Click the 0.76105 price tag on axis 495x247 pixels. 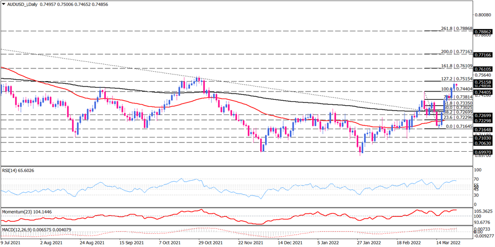(482, 68)
